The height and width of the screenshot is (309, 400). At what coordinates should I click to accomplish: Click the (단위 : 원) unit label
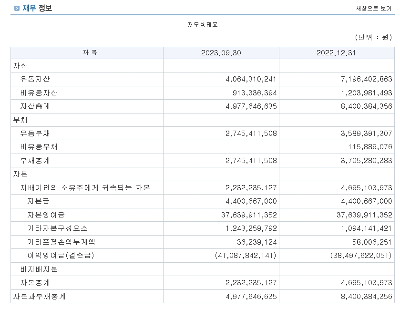click(373, 38)
